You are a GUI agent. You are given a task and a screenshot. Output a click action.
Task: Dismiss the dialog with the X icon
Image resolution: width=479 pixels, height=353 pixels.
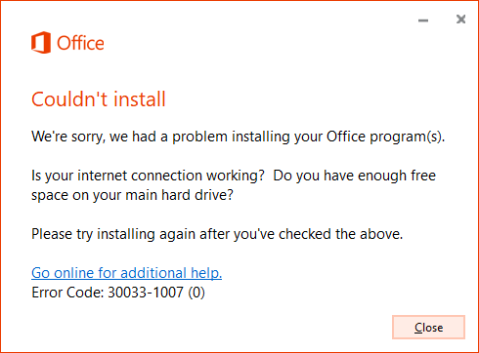click(460, 20)
